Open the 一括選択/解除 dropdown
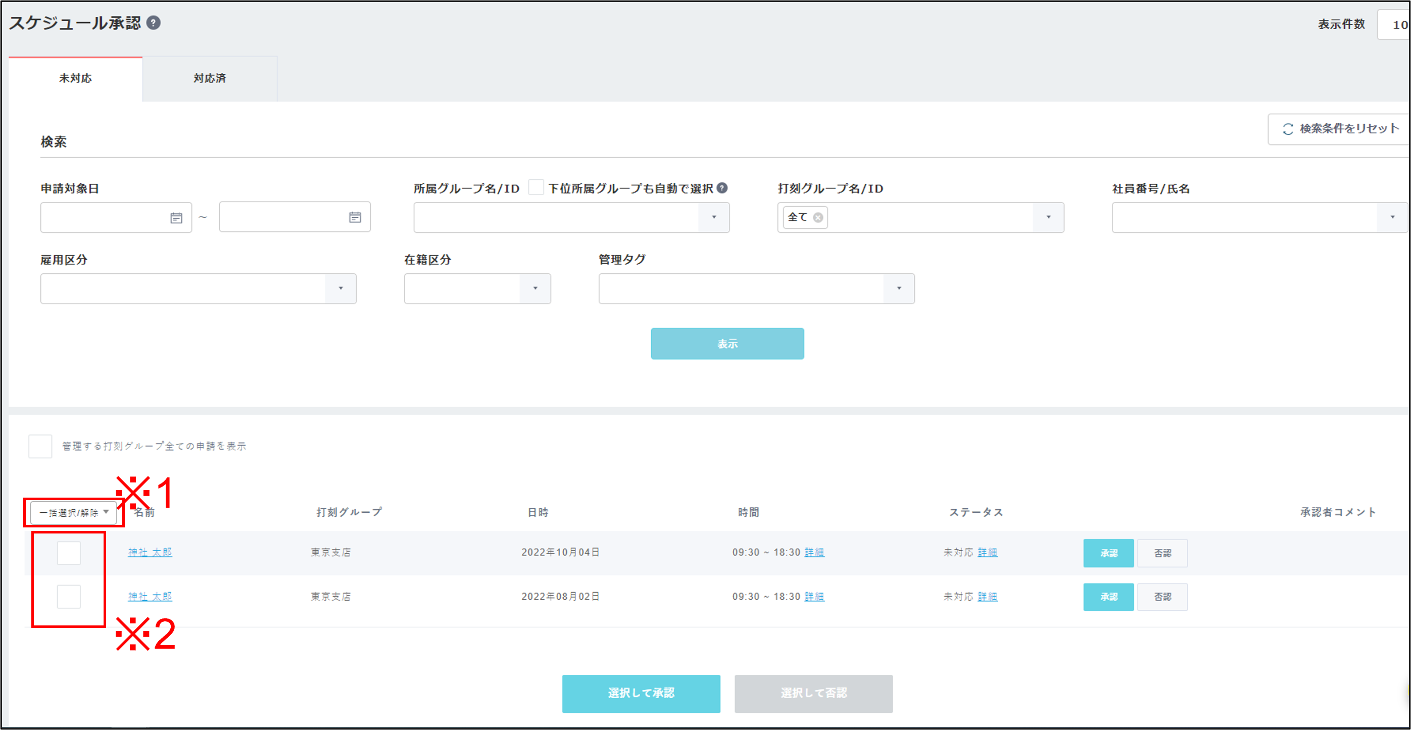The image size is (1411, 730). coord(74,513)
